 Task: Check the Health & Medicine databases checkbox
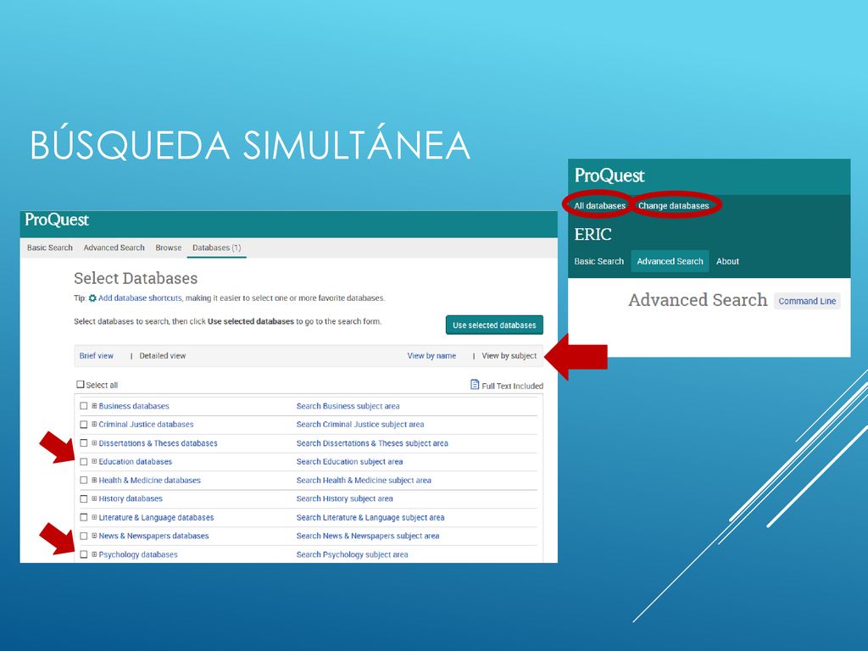pyautogui.click(x=84, y=480)
